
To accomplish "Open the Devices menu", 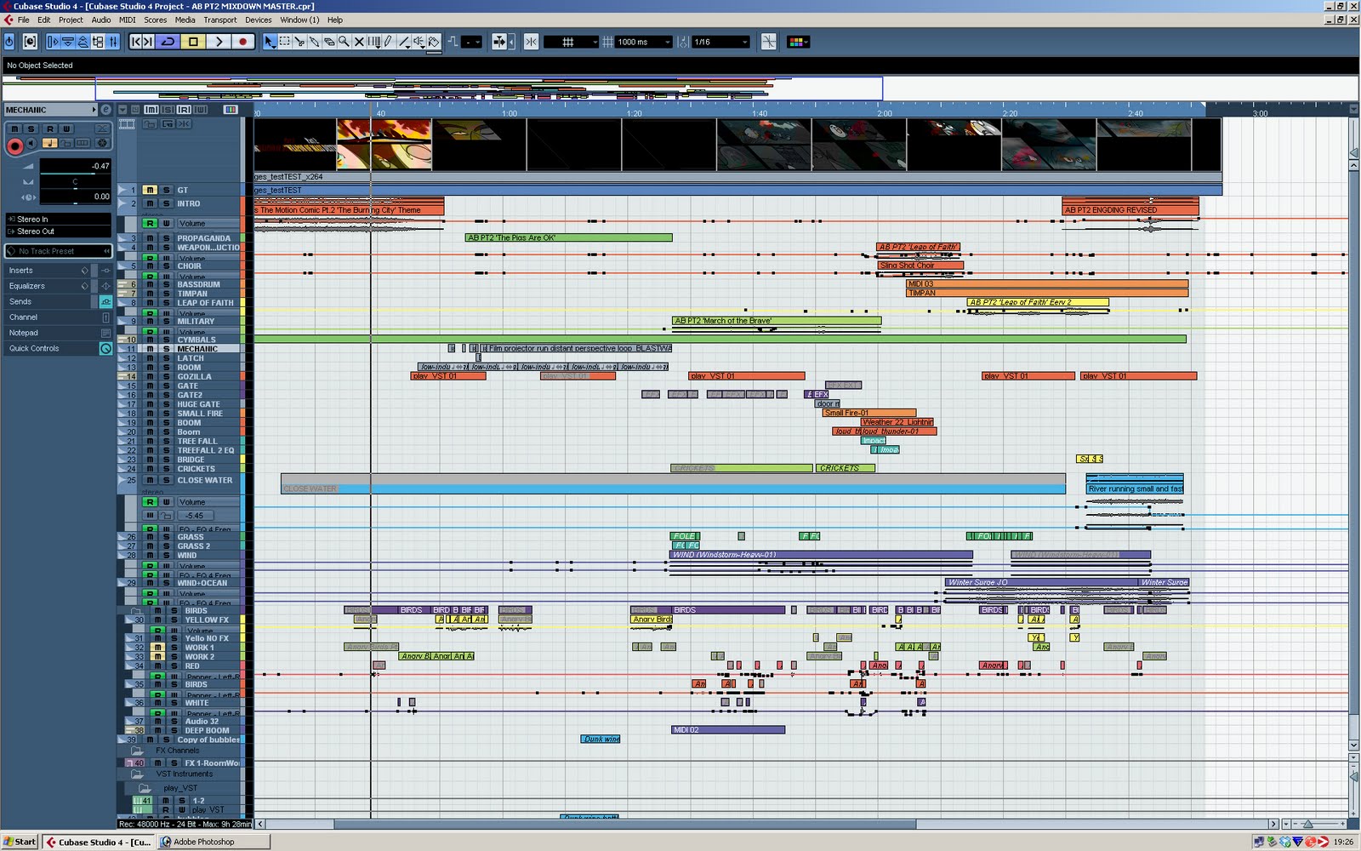I will 259,20.
